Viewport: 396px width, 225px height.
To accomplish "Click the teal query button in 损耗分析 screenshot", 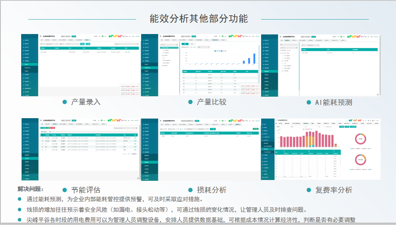I will tap(213, 129).
